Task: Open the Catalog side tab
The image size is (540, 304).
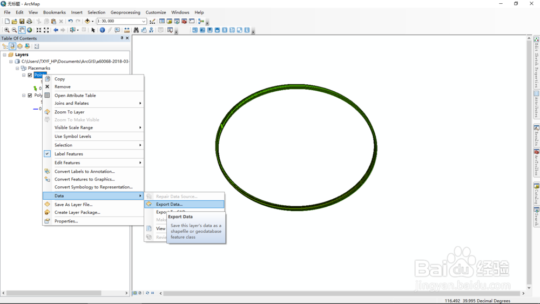Action: [x=537, y=194]
